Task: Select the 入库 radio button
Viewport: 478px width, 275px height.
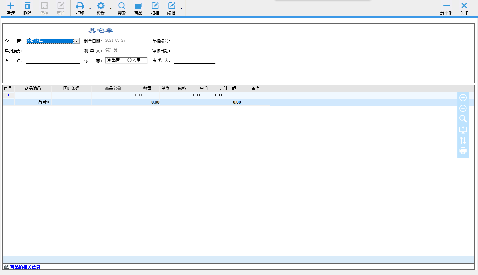Action: 129,60
